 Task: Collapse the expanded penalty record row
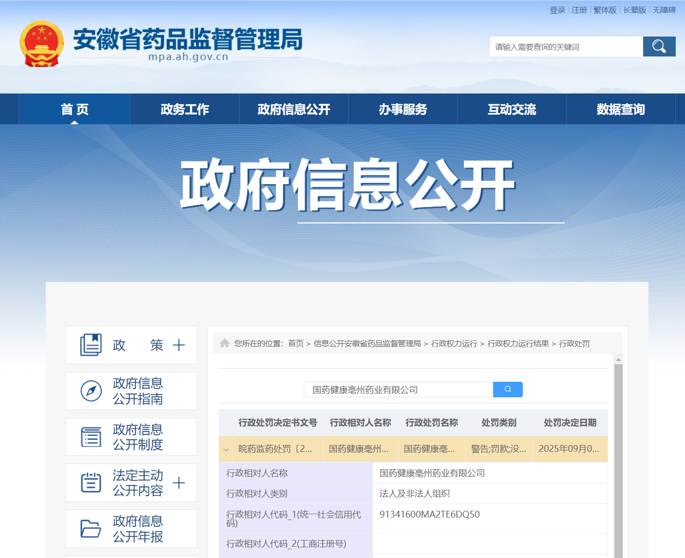pyautogui.click(x=226, y=449)
